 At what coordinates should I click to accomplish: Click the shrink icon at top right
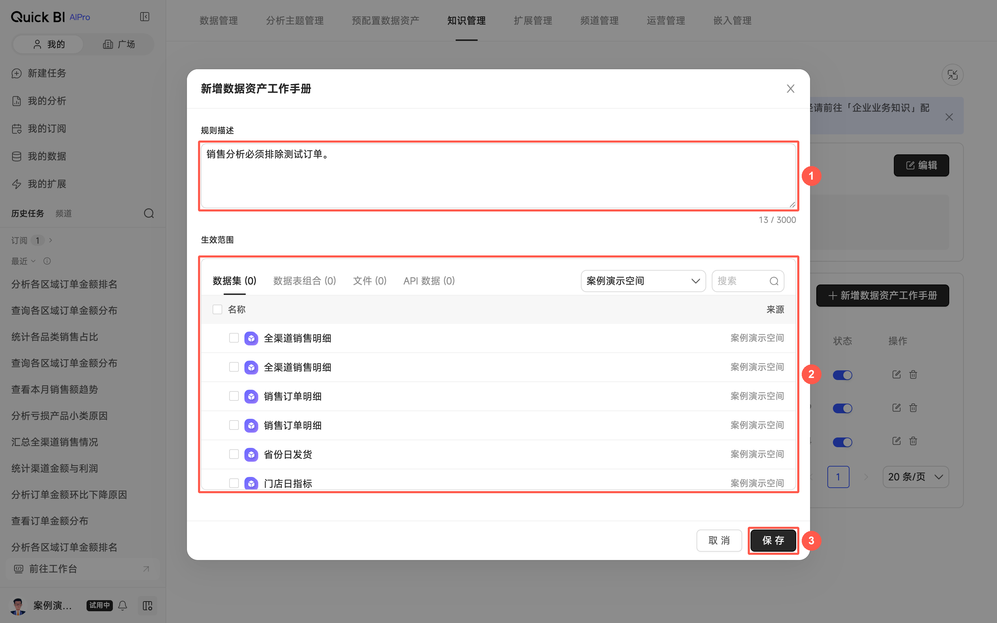click(x=952, y=74)
